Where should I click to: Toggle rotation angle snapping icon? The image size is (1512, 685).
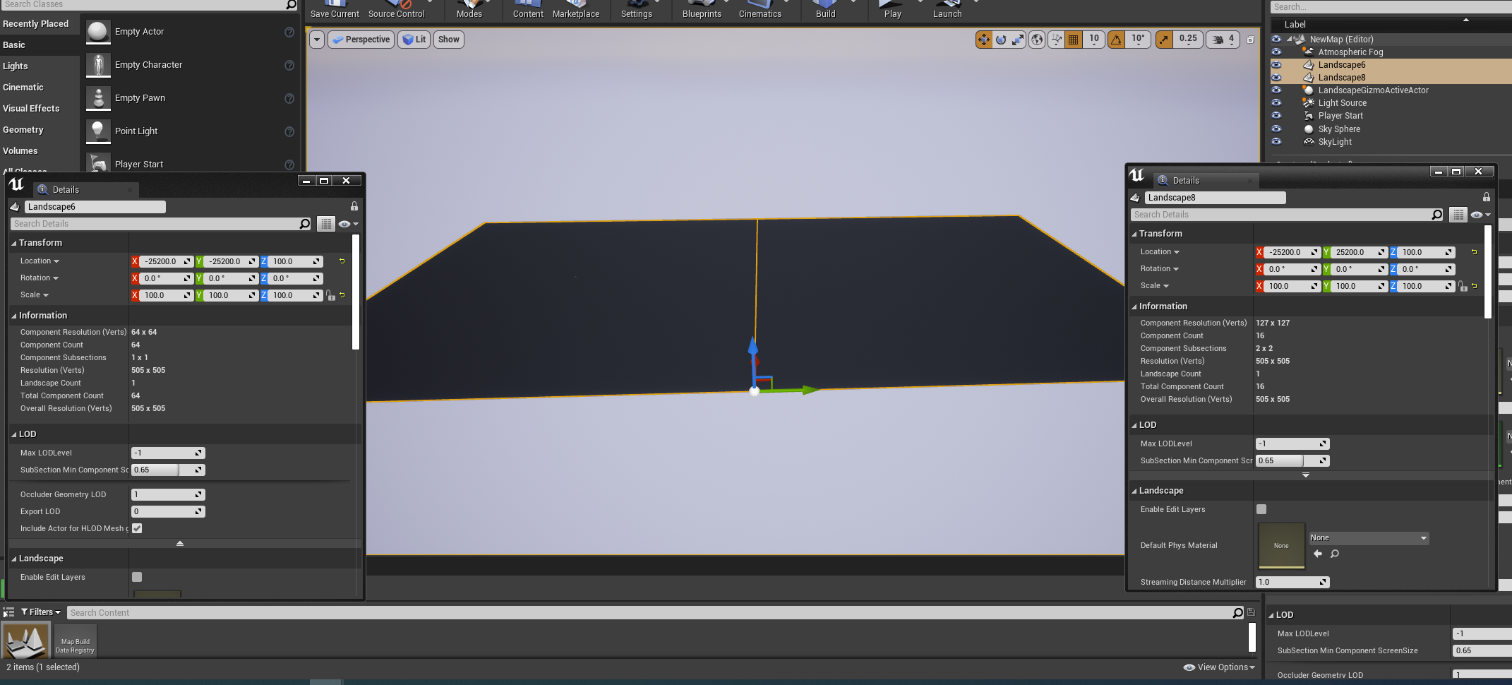point(1116,40)
